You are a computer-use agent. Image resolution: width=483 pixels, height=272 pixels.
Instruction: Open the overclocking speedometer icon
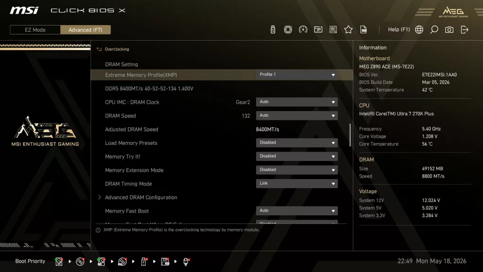[x=303, y=30]
